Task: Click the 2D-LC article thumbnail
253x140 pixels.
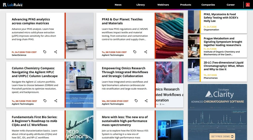Action: click(x=194, y=70)
